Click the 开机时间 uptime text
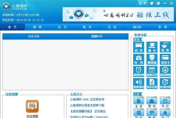Screen dimensions: 176x118 pyautogui.click(x=21, y=15)
